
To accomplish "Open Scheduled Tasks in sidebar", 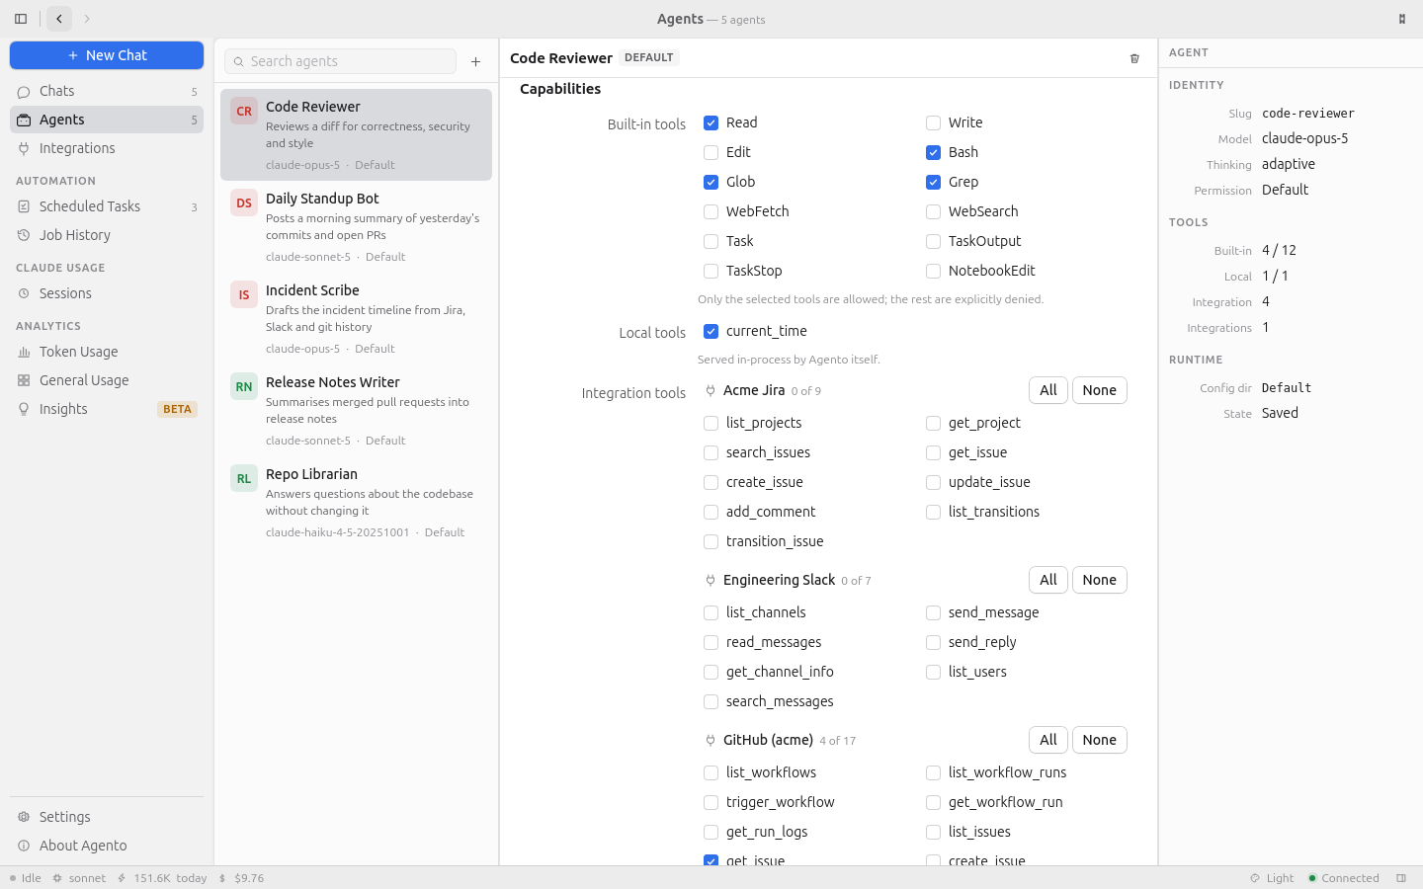I will click(107, 206).
